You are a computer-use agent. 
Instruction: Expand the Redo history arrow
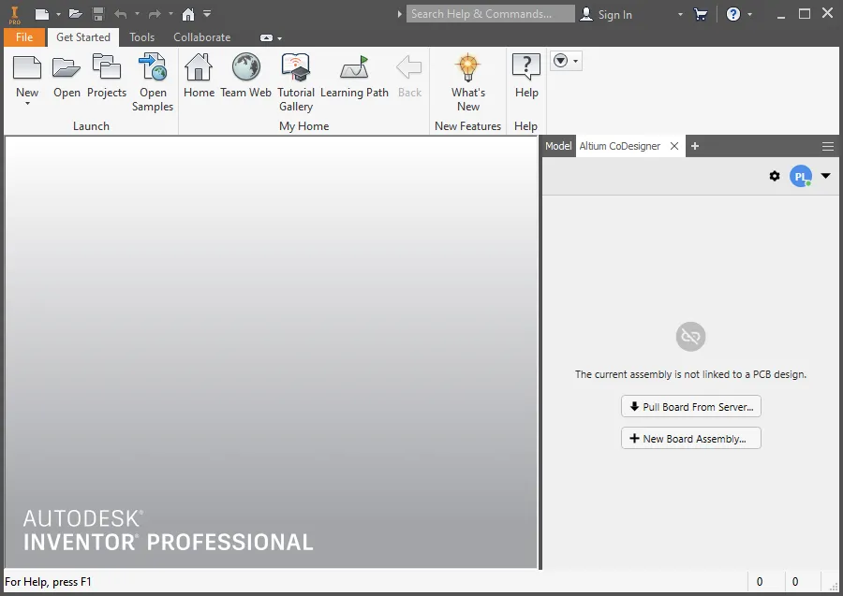click(171, 14)
